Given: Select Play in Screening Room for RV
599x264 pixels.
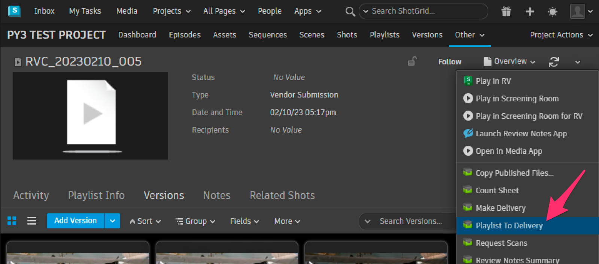Looking at the screenshot, I should (527, 116).
